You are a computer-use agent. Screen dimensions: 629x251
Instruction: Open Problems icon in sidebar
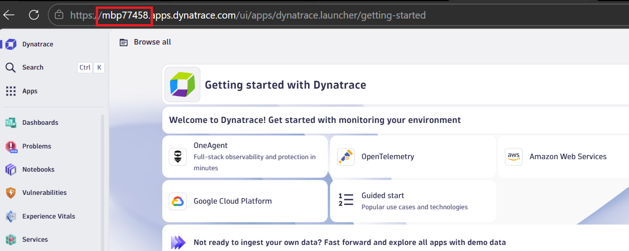click(11, 146)
